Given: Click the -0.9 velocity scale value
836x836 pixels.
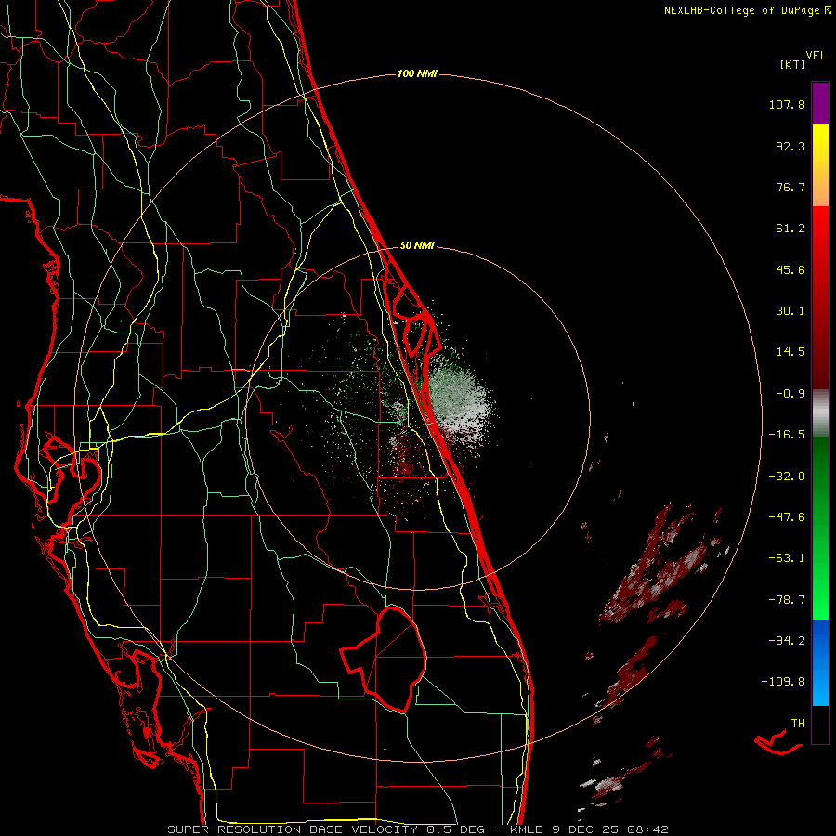Looking at the screenshot, I should tap(790, 394).
